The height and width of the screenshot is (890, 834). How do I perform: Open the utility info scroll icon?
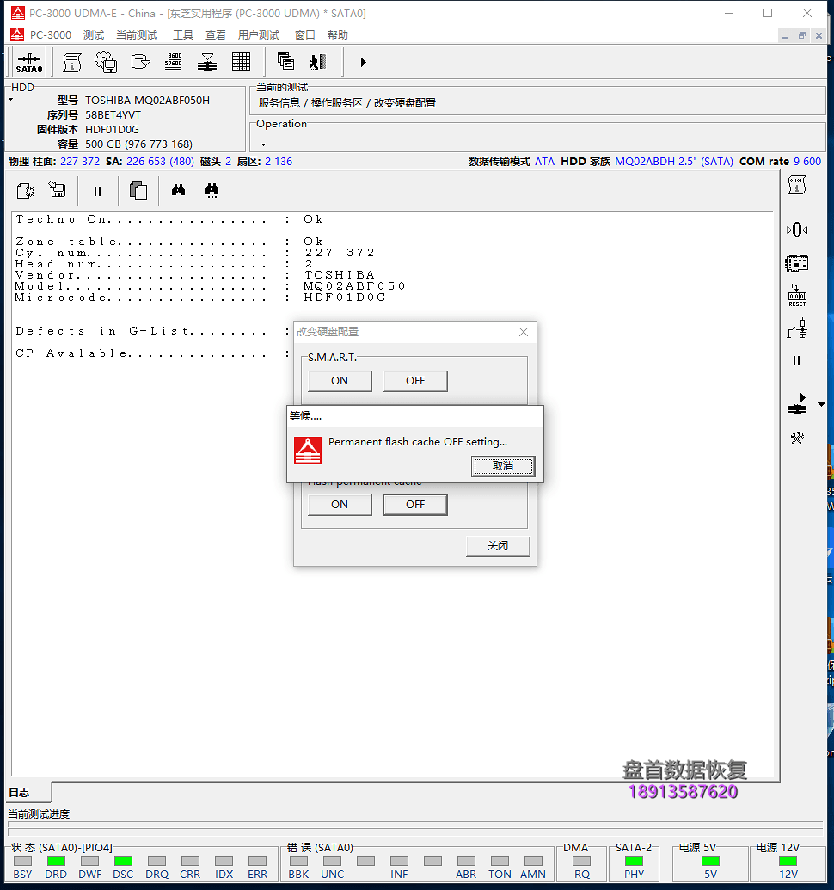(72, 62)
